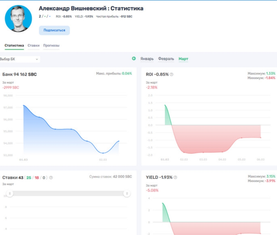
Task: Click the ROI -0.85% chart heading
Action: (157, 74)
